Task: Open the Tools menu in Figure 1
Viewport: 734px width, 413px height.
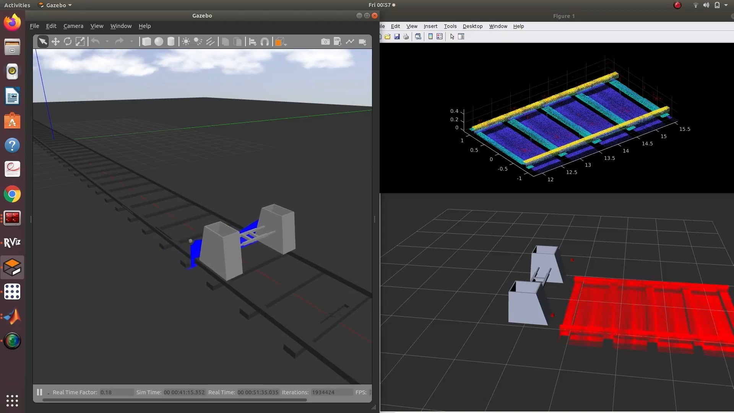Action: point(450,26)
